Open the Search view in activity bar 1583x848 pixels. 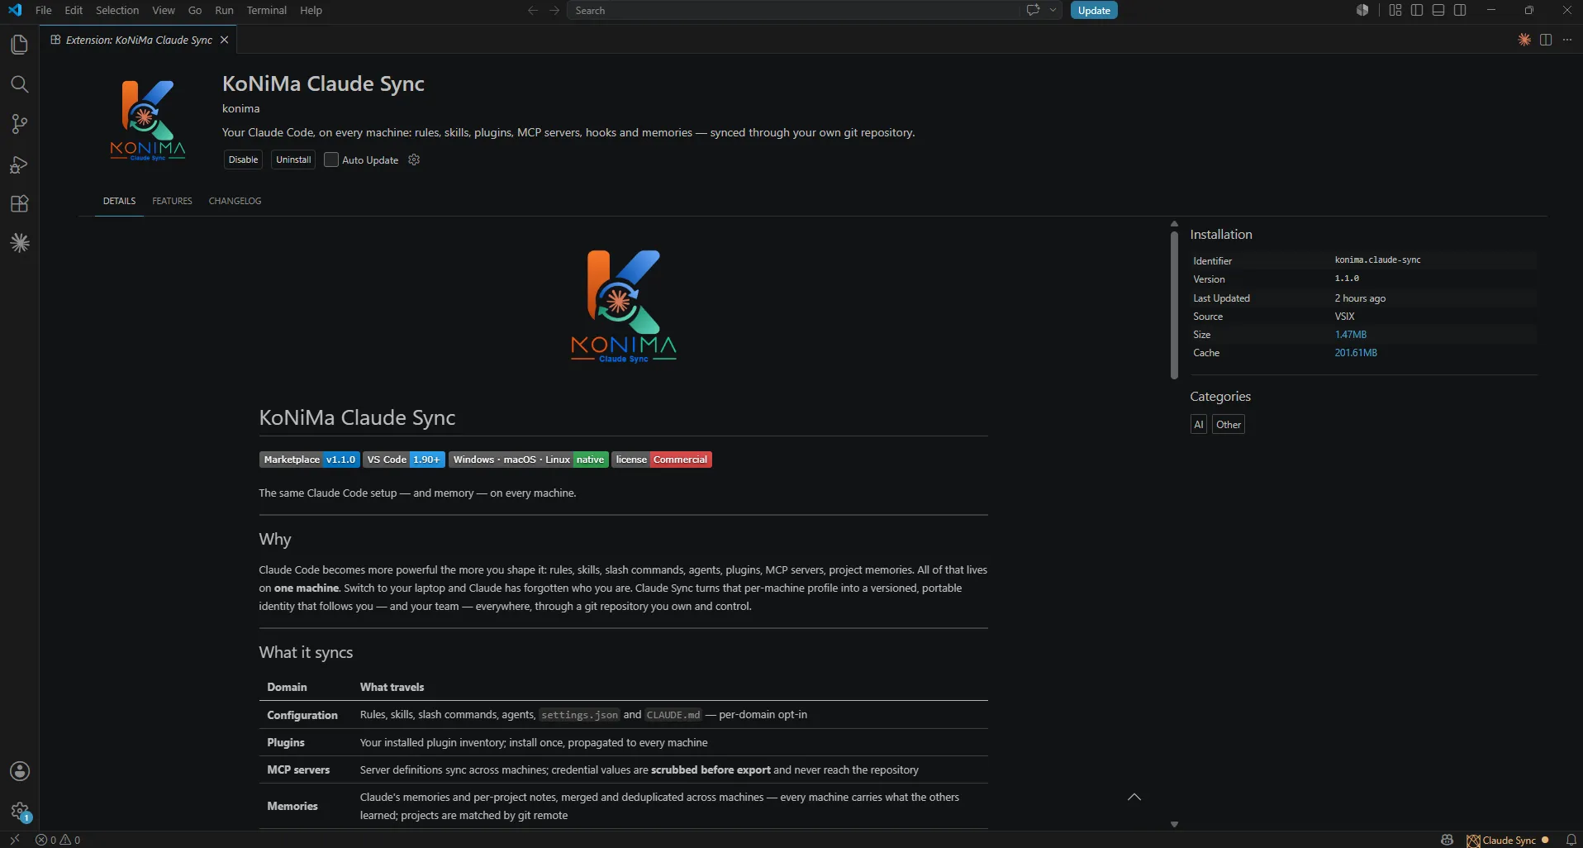(19, 84)
